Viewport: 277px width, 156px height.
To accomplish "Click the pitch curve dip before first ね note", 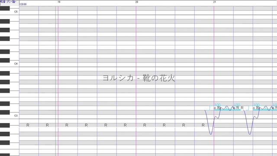I will 211,134.
